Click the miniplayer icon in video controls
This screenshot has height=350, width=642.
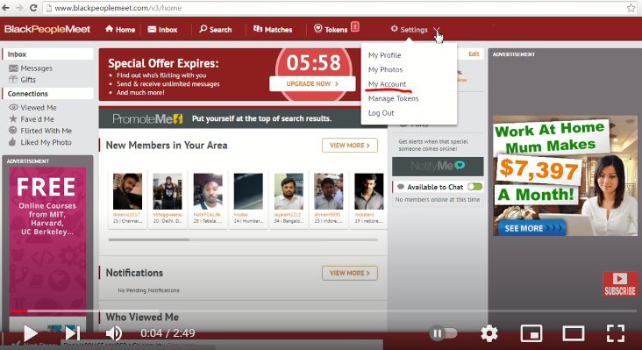[531, 333]
